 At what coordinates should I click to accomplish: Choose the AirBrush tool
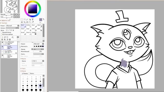point(29,26)
